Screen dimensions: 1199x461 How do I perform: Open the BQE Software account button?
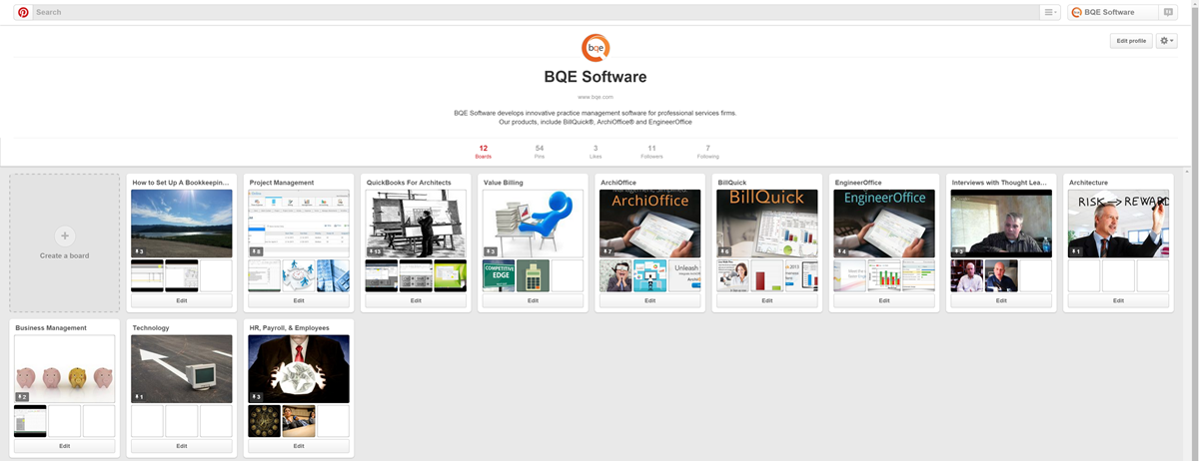[x=1111, y=12]
